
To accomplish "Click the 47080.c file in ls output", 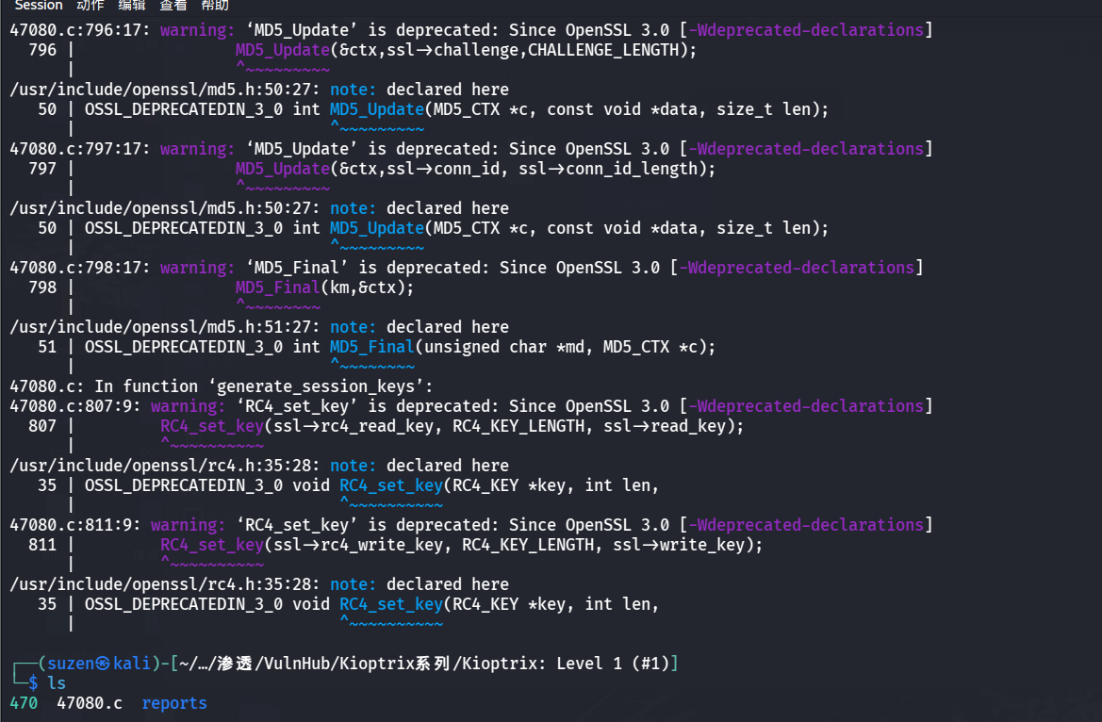I will [x=90, y=703].
